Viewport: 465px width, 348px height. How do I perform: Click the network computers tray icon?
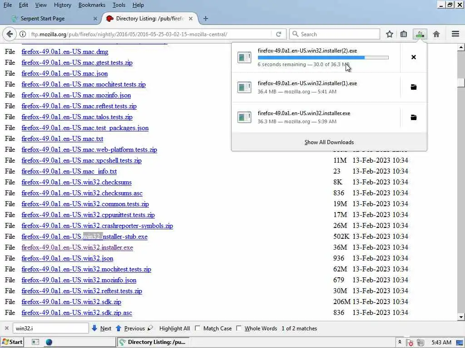(x=420, y=343)
